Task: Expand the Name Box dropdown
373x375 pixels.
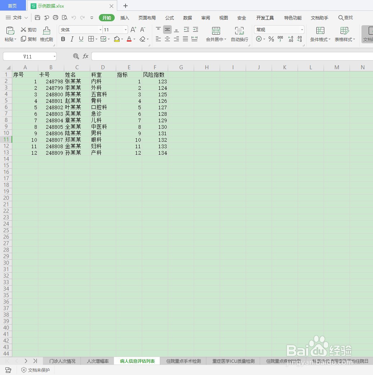Action: (x=54, y=57)
